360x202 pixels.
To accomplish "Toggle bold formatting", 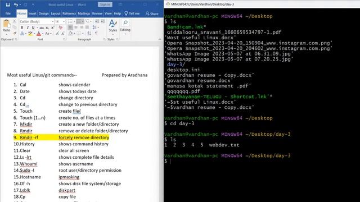I will click(x=22, y=27).
